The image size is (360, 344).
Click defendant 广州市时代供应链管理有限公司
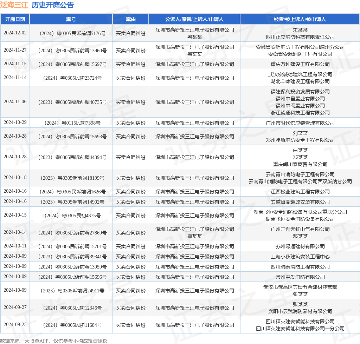pos(300,123)
